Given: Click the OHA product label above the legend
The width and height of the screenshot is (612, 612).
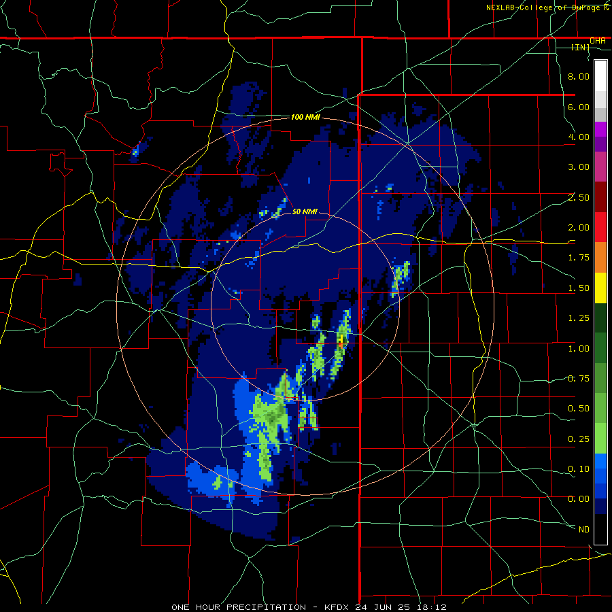Looking at the screenshot, I should click(598, 41).
